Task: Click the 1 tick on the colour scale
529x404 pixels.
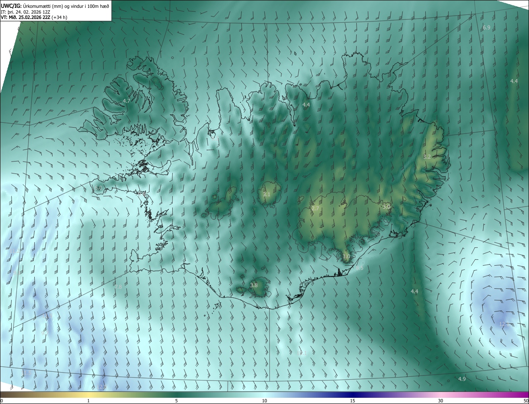Action: 88,401
